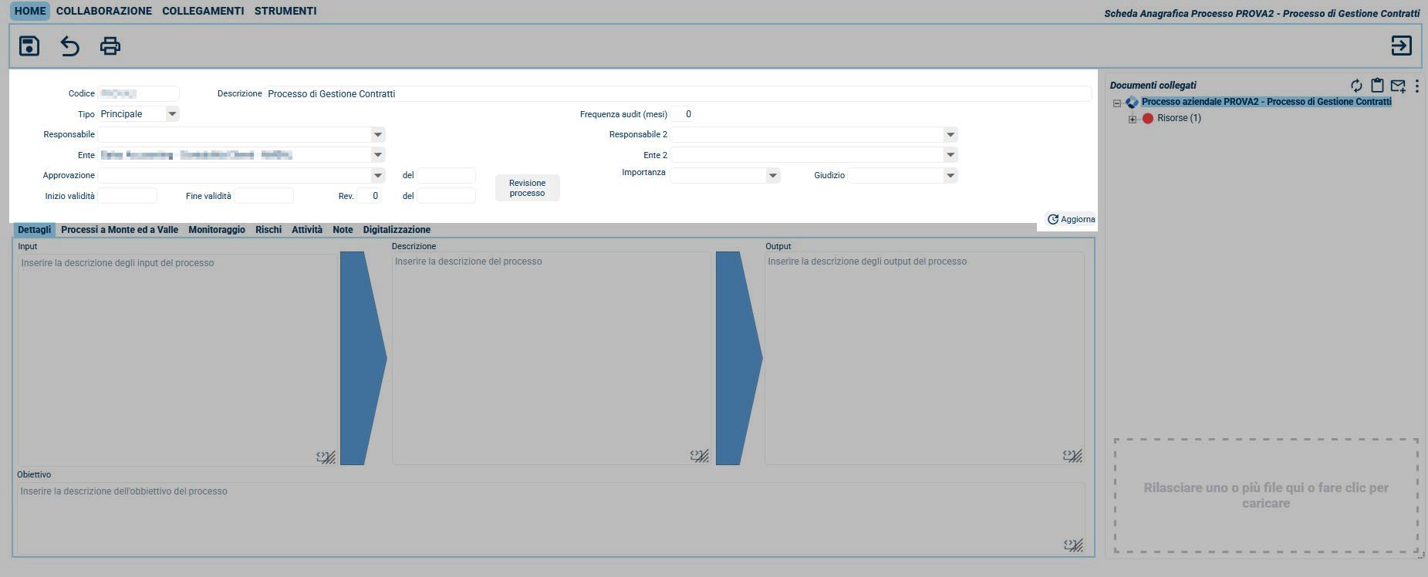Click the Revisione processo button
Image resolution: width=1428 pixels, height=577 pixels.
[x=527, y=188]
